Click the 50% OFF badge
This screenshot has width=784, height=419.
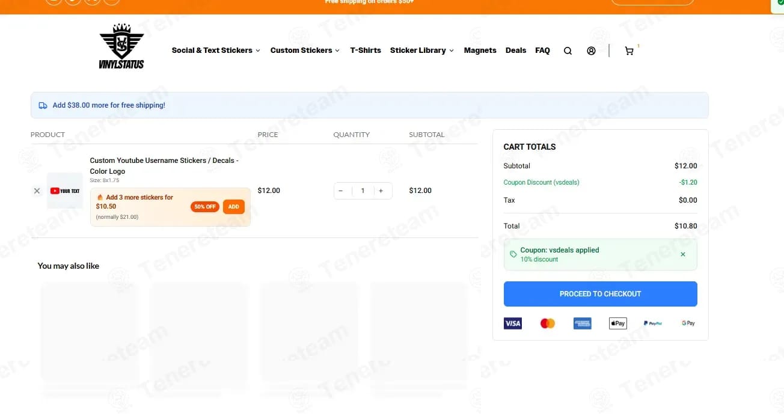(x=205, y=207)
